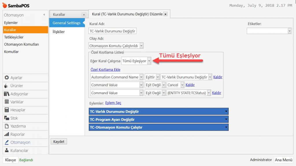Open Kullanıcılar via the person icon
This screenshot has width=296, height=166.
[7, 150]
